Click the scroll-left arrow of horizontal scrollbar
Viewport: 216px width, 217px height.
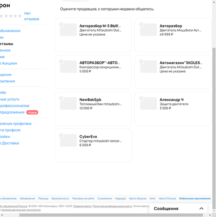2,215
